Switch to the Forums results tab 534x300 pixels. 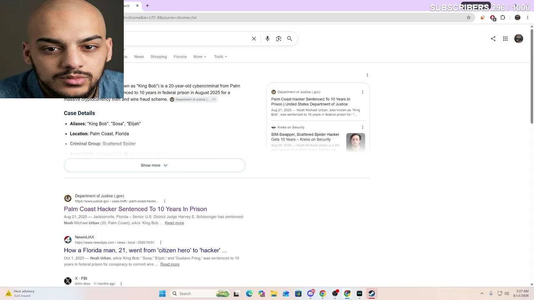tap(180, 57)
